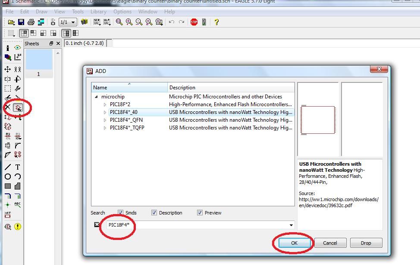
Task: Open the sheet 1/1 dropdown
Action: coord(68,22)
